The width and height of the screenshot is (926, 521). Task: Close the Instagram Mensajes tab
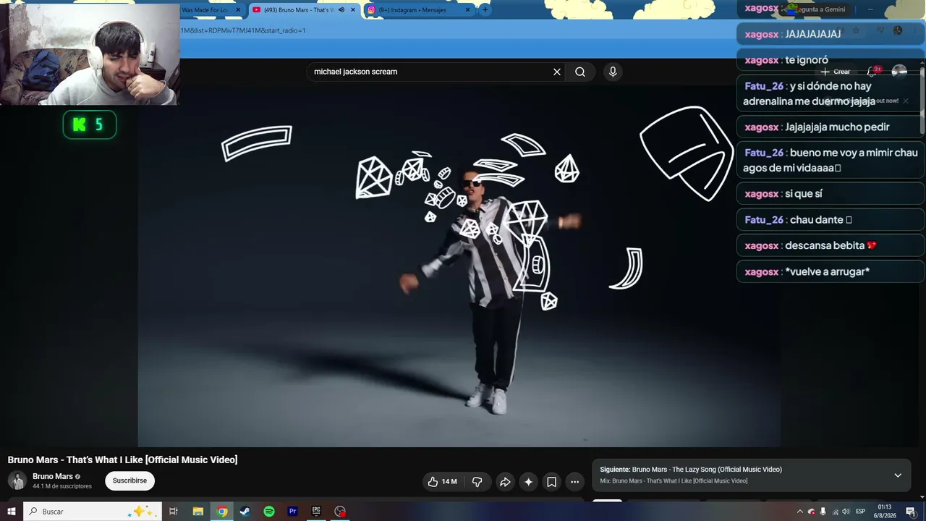468,10
